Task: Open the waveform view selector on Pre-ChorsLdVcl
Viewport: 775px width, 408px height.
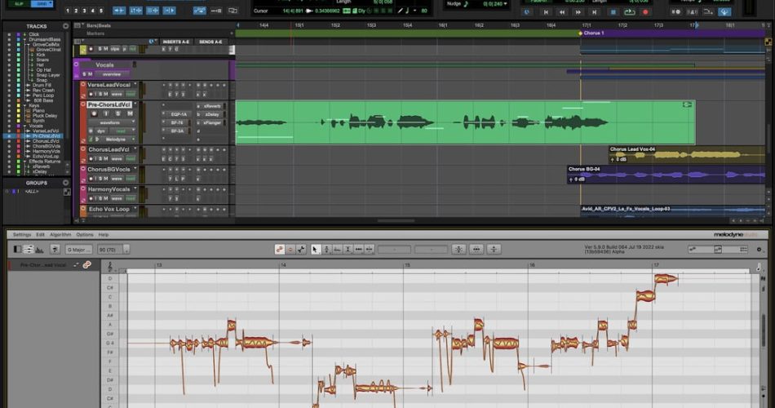Action: click(x=113, y=122)
